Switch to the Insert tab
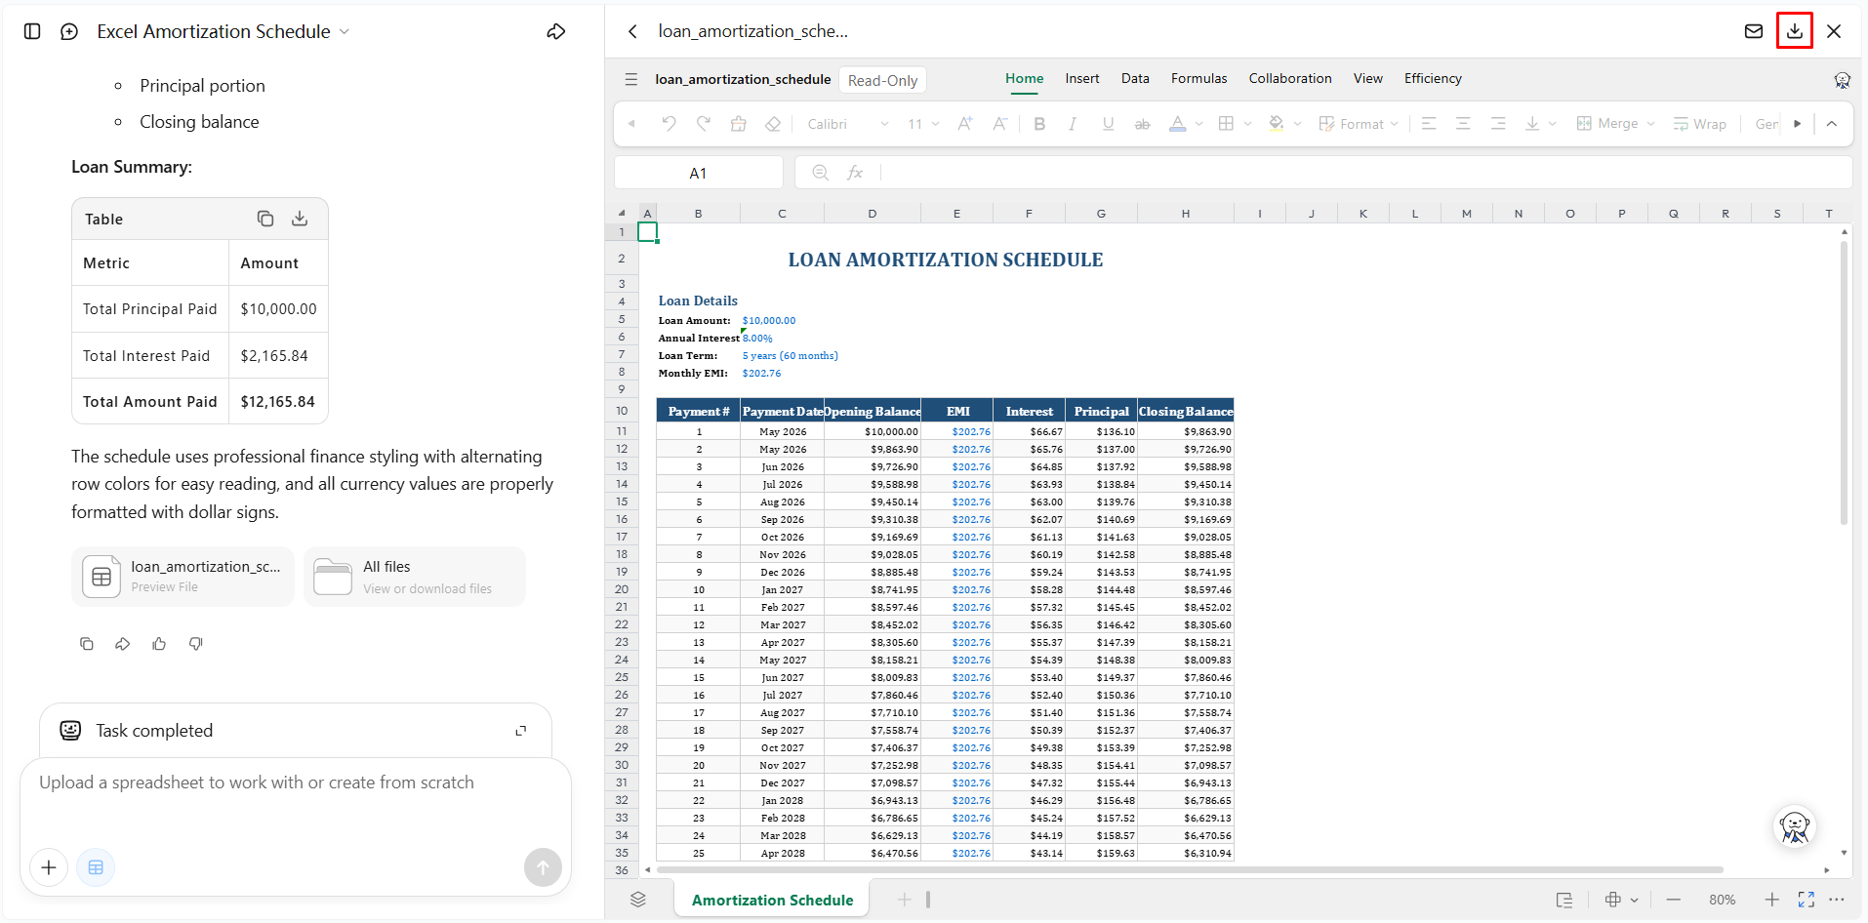Viewport: 1868px width, 923px height. 1081,78
